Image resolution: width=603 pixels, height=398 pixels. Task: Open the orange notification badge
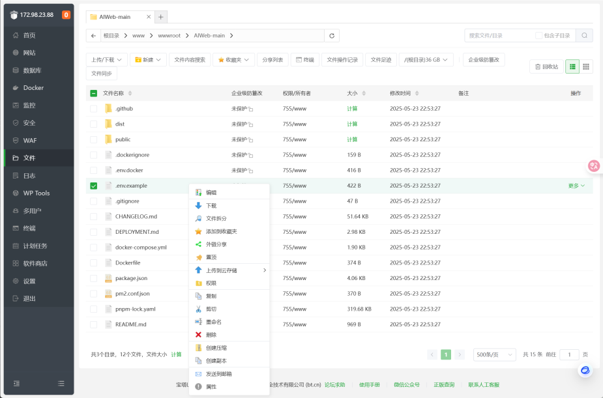click(x=66, y=14)
